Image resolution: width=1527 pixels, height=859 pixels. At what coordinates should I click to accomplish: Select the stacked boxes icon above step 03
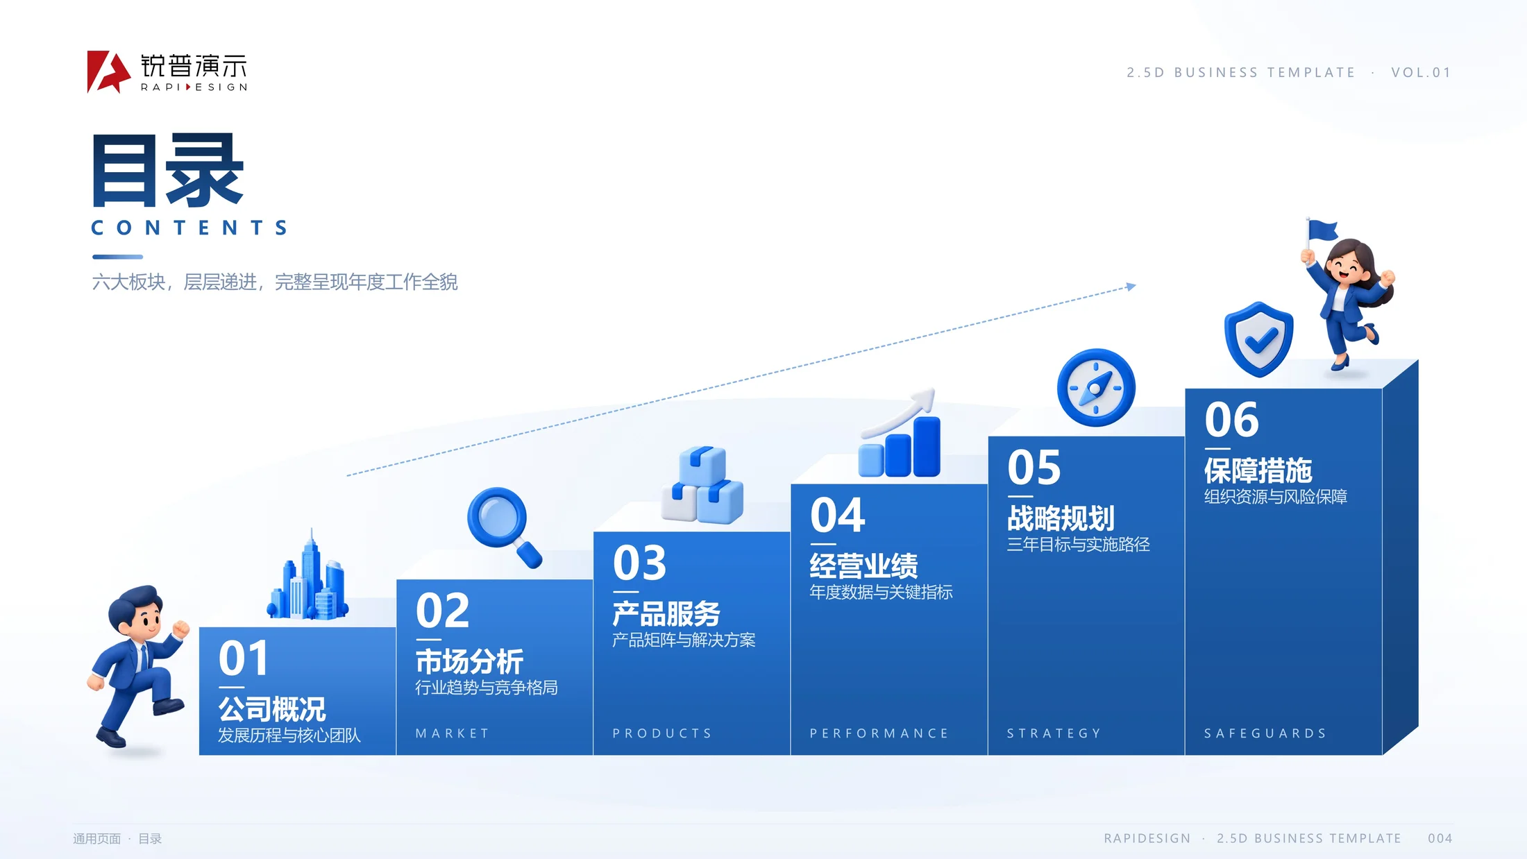pyautogui.click(x=702, y=484)
